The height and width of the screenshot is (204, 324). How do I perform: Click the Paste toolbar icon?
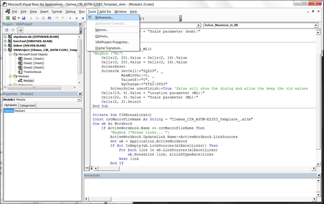point(43,18)
